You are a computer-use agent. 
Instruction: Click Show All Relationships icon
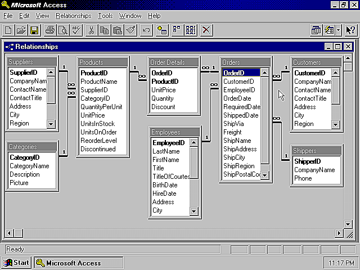pyautogui.click(x=191, y=30)
